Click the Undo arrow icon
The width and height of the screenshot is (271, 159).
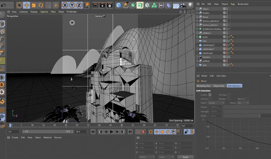coord(3,5)
